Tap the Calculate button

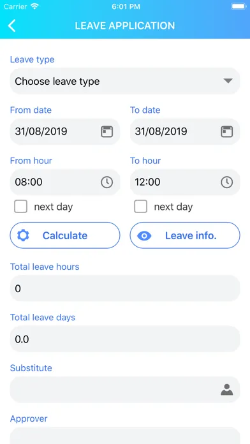pos(65,235)
